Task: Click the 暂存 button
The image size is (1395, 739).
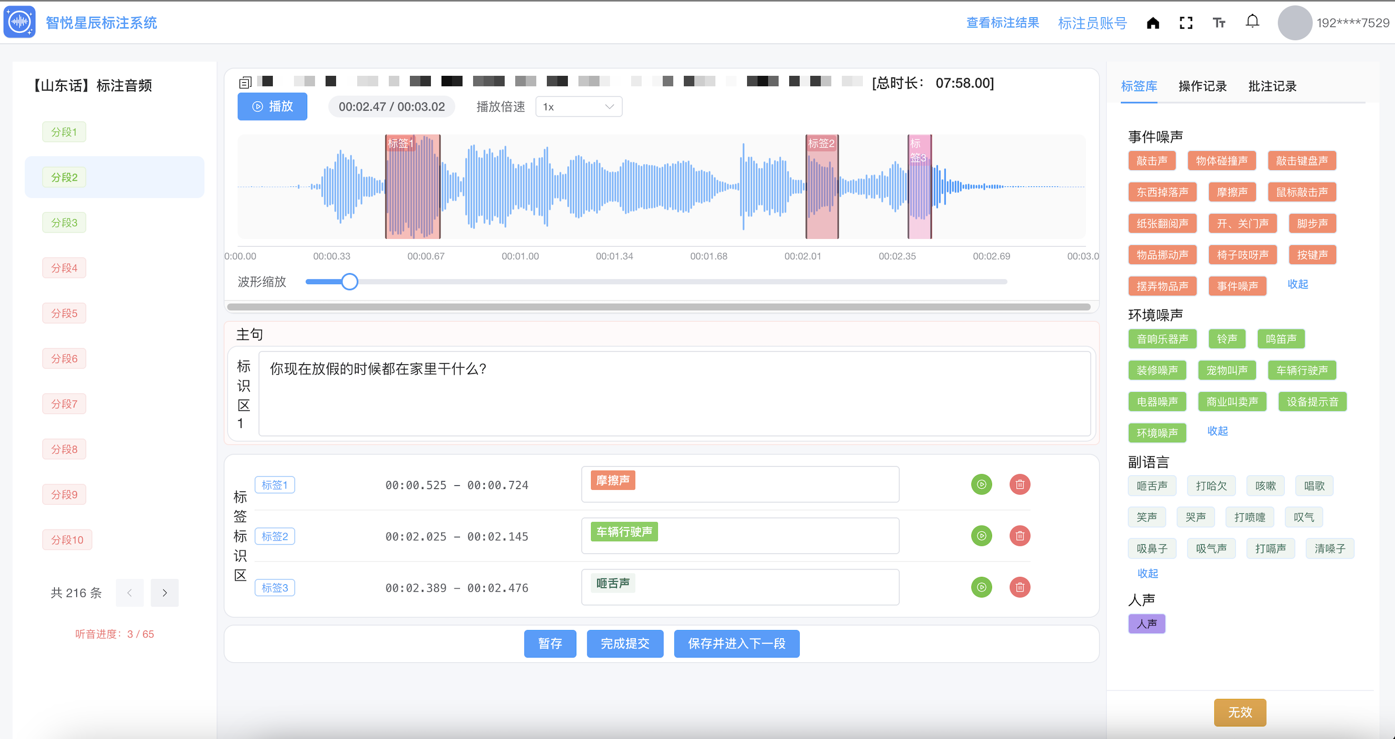Action: pos(550,644)
